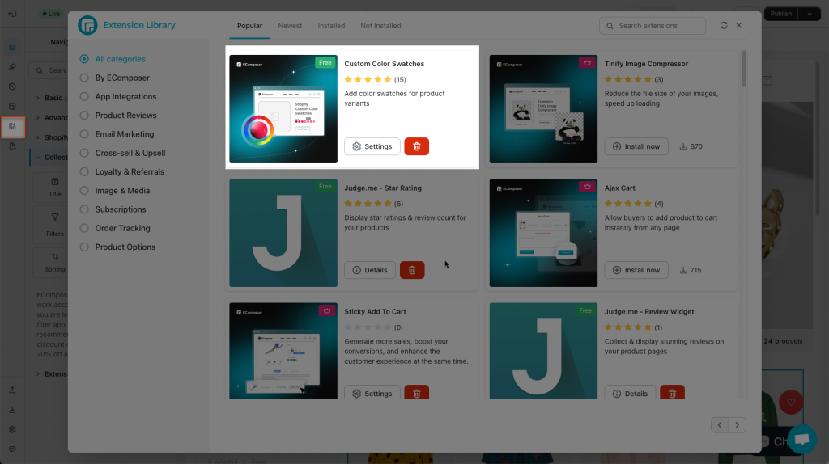
Task: Switch to the Newest tab
Action: tap(290, 25)
